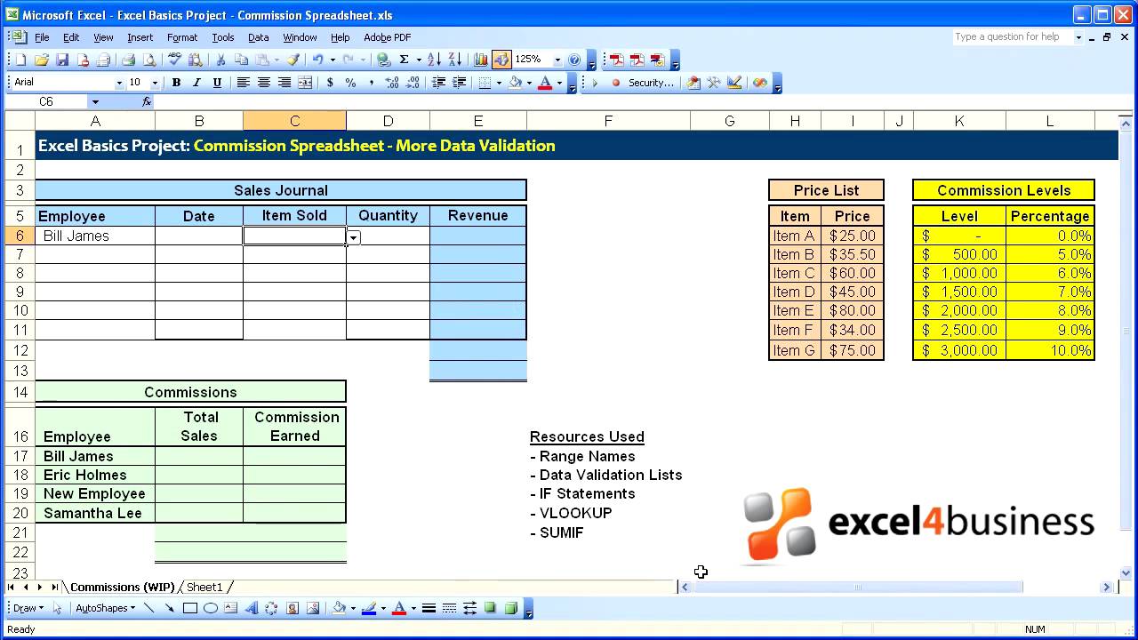Click the Print icon
Viewport: 1138px width, 640px height.
pyautogui.click(x=128, y=60)
